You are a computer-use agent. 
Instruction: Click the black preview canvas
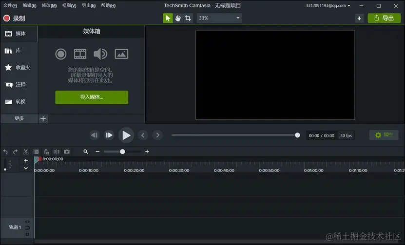point(275,75)
